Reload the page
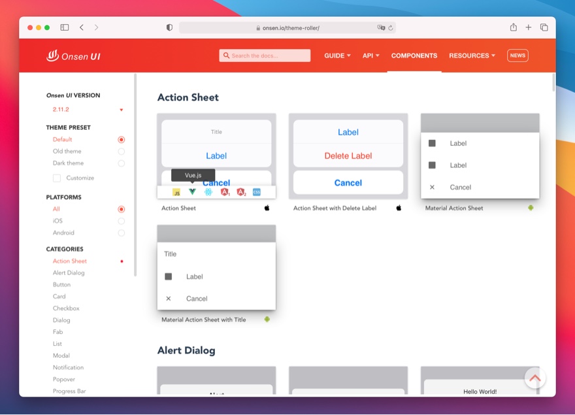Image resolution: width=575 pixels, height=415 pixels. (x=391, y=28)
